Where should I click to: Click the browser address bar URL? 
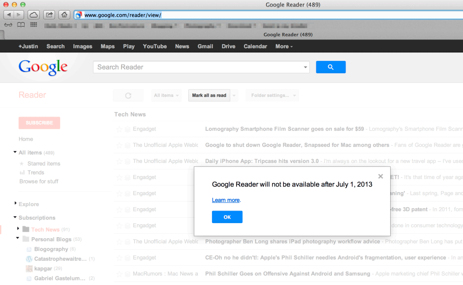pyautogui.click(x=123, y=15)
